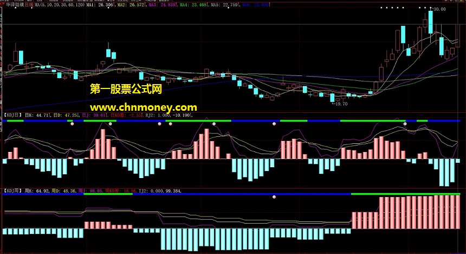
Task: Select the TJ2: 0.000, 99.384 reading
Action: pos(160,190)
